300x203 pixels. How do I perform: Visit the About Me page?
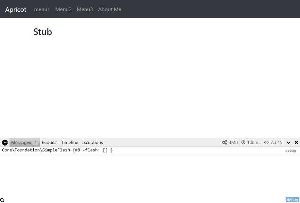pyautogui.click(x=110, y=9)
